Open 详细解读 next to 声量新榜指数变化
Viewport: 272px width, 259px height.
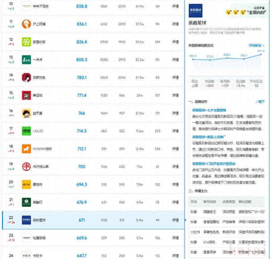click(x=256, y=45)
